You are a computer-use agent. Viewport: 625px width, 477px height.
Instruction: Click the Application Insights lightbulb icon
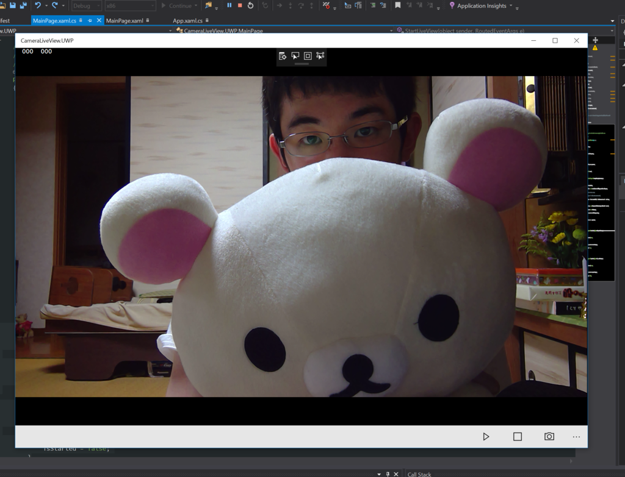(x=452, y=5)
